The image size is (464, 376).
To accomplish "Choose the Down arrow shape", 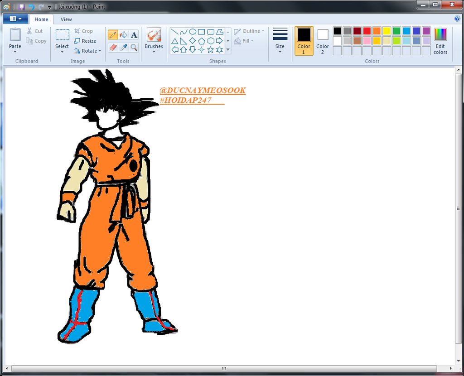I will click(x=192, y=50).
